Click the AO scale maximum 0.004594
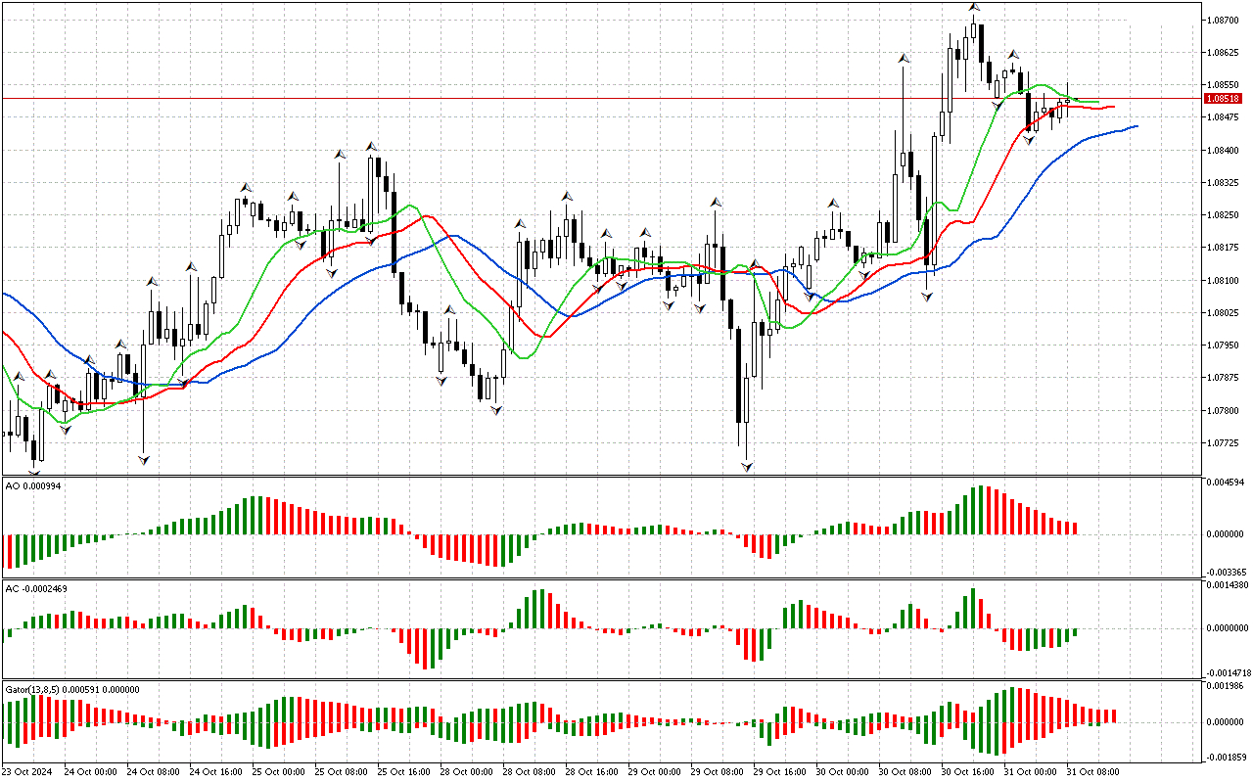Viewport: 1253px width, 783px height. coord(1226,483)
